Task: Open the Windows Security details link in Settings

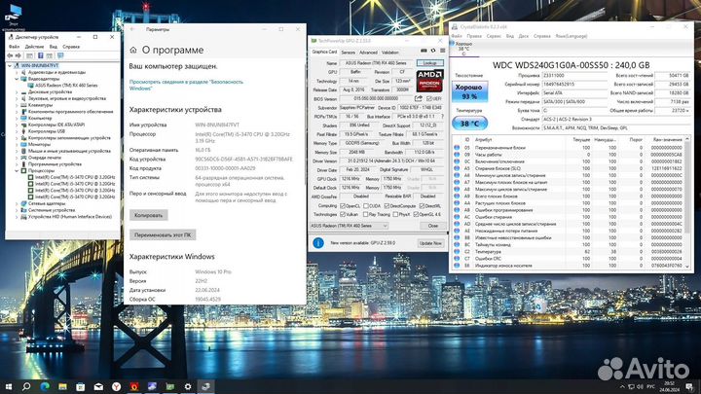Action: pos(186,85)
